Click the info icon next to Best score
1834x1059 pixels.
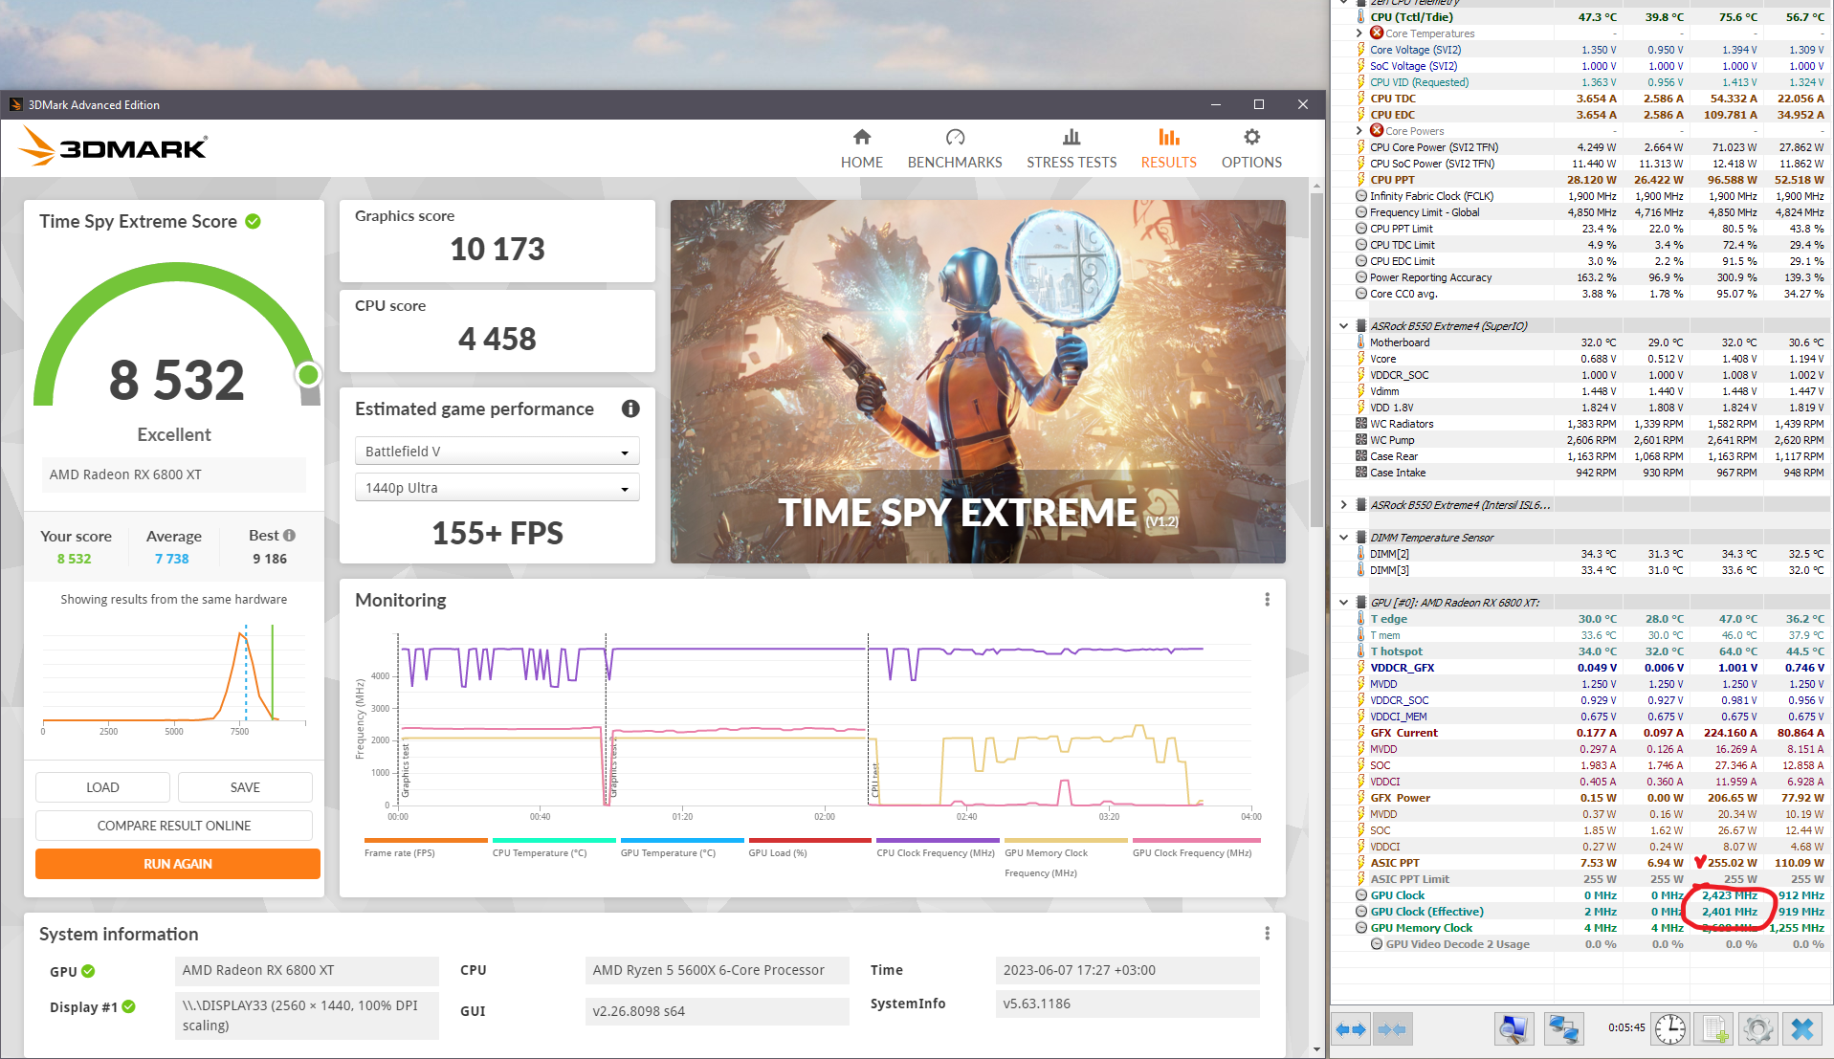289,536
